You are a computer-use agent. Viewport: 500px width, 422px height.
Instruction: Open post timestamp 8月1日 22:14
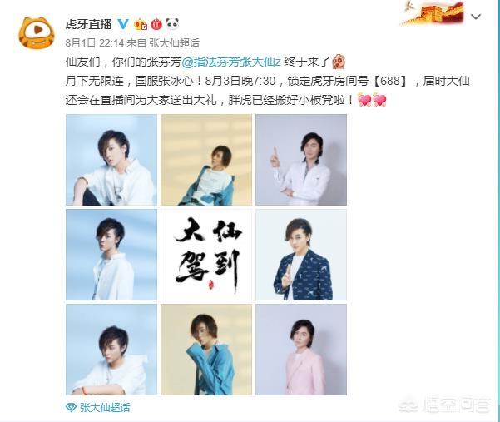[x=94, y=42]
